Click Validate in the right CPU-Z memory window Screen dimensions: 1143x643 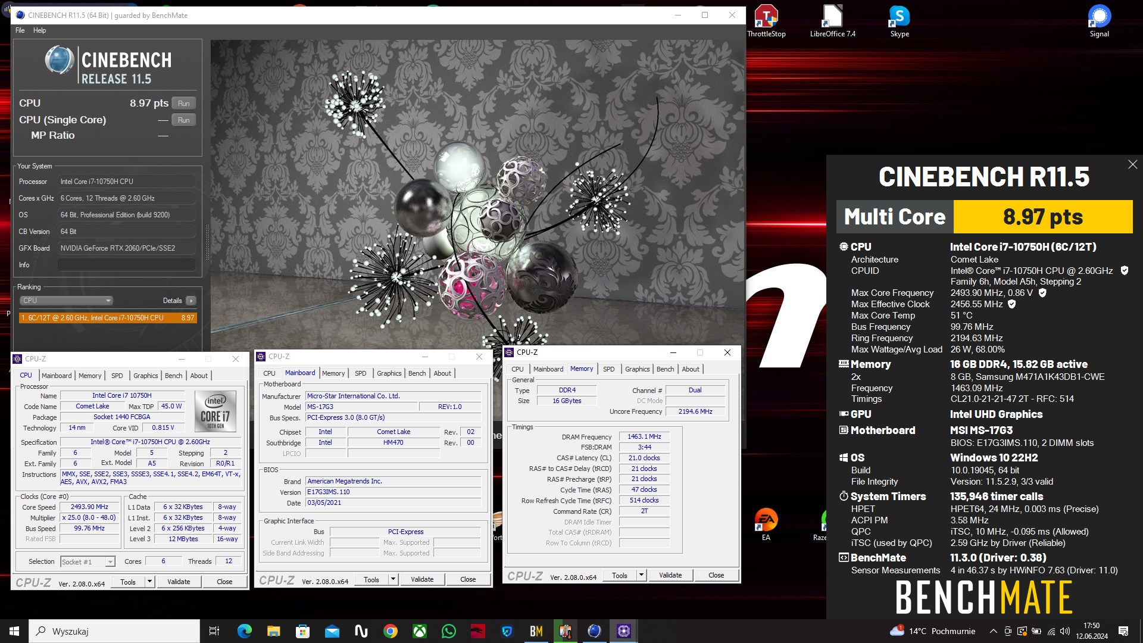point(670,575)
